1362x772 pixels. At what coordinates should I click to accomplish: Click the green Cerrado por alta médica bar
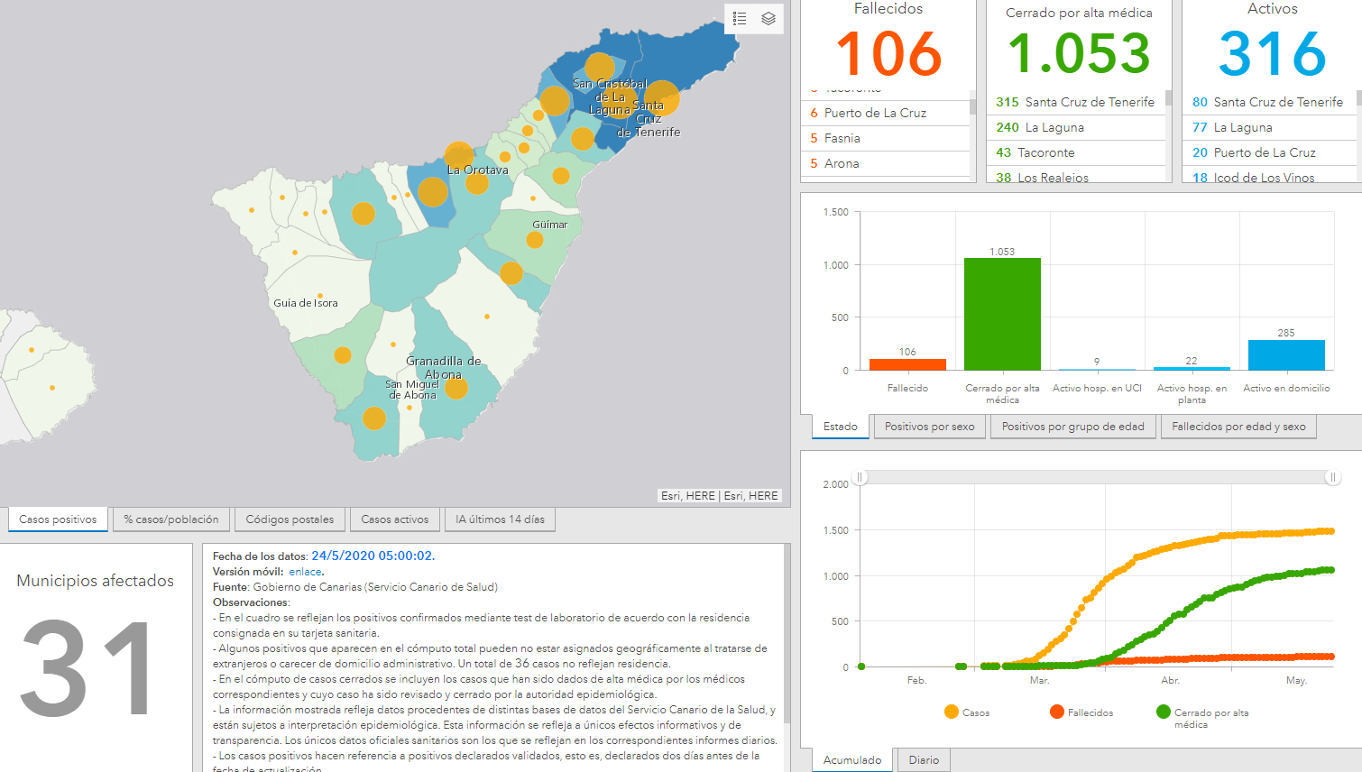(x=1002, y=314)
